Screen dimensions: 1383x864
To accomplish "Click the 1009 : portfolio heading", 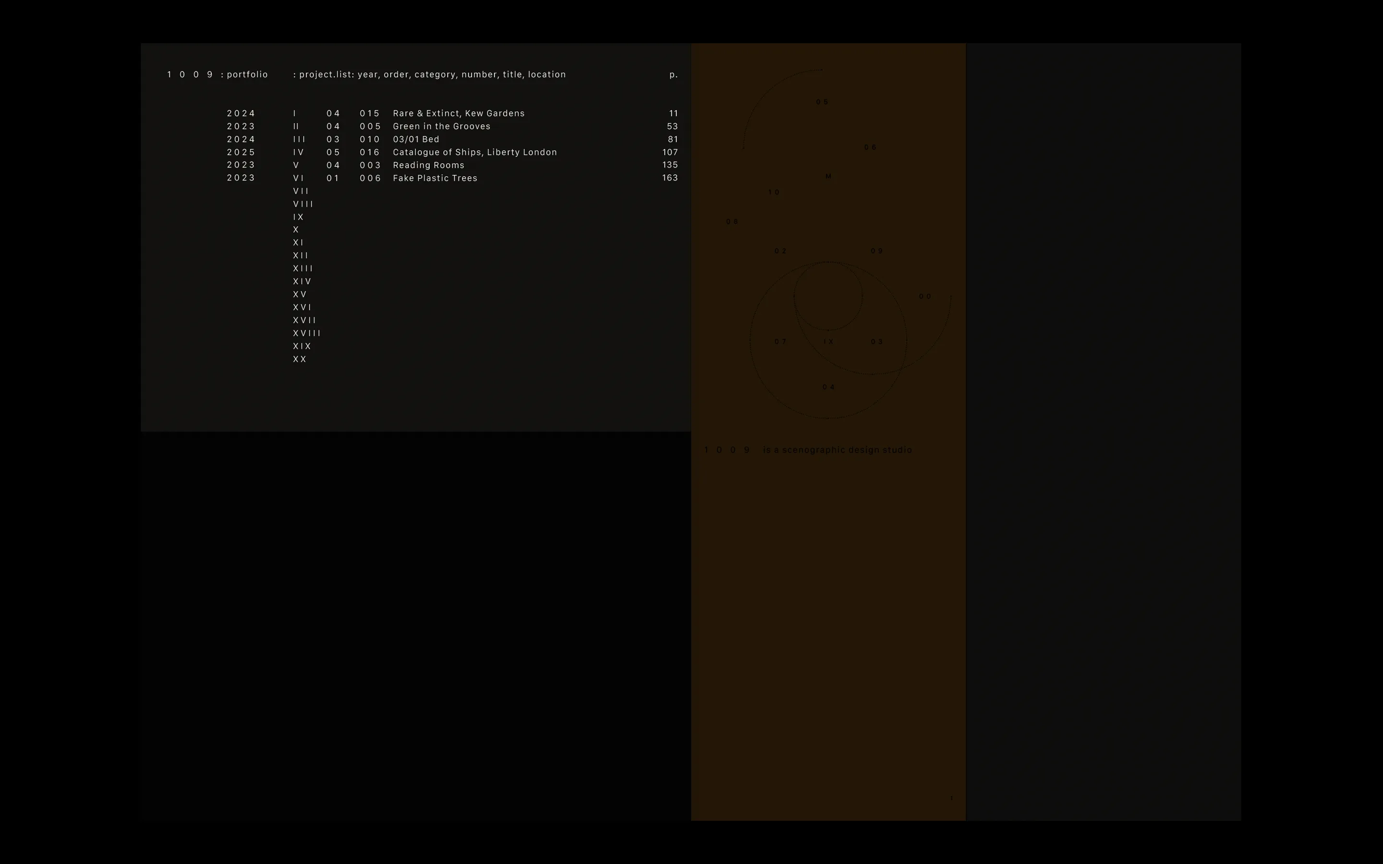I will 217,74.
